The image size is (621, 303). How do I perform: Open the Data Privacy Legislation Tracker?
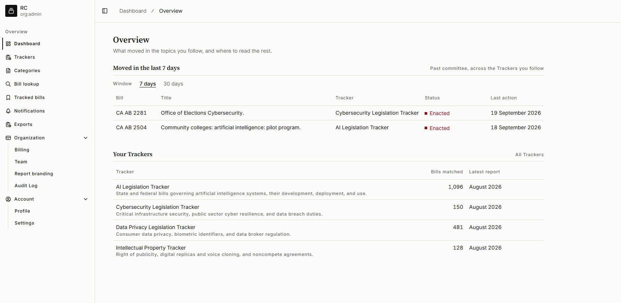click(156, 227)
